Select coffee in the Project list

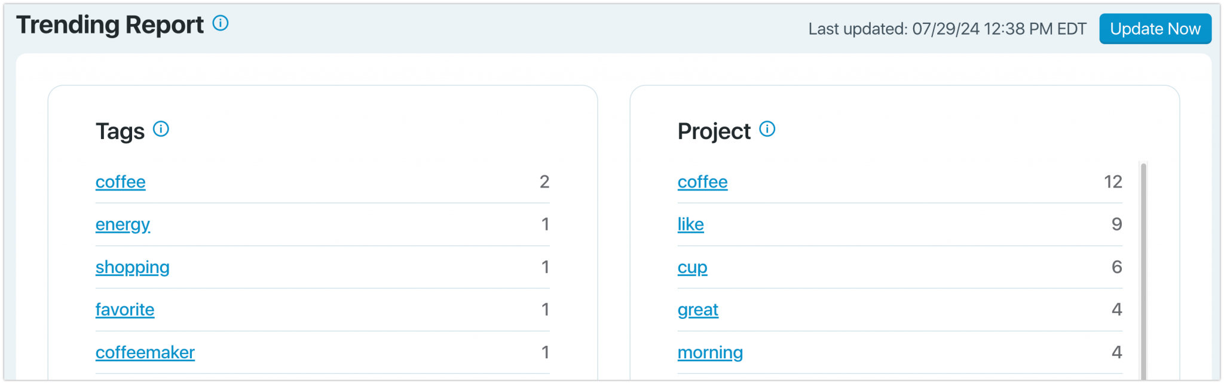tap(702, 182)
